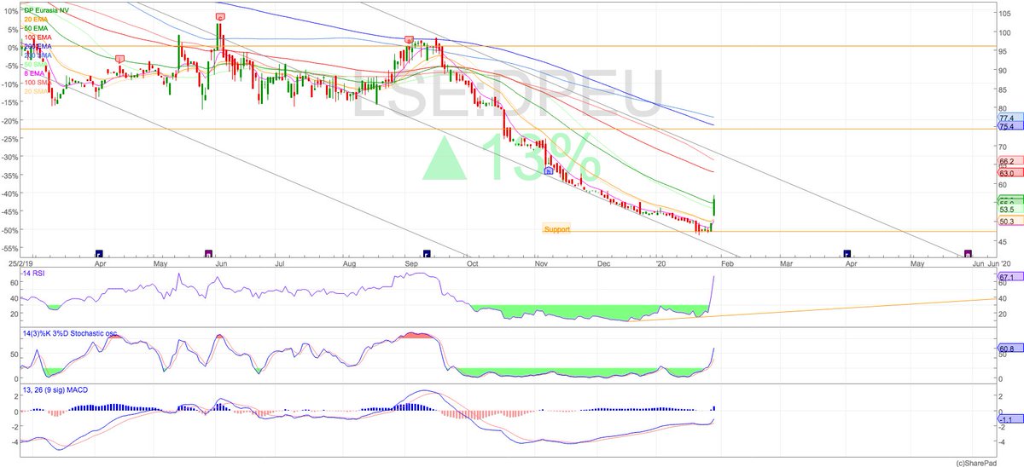Open the purple marker before June 2020 on the date axis

point(968,253)
